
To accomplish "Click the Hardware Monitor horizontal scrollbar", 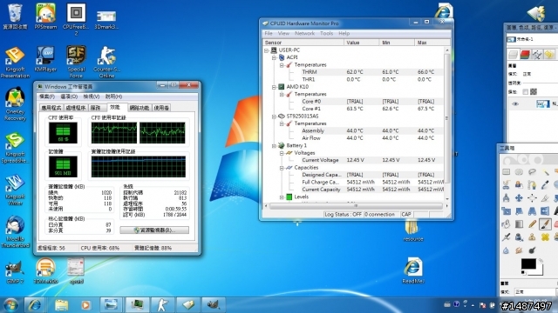I will pyautogui.click(x=356, y=206).
